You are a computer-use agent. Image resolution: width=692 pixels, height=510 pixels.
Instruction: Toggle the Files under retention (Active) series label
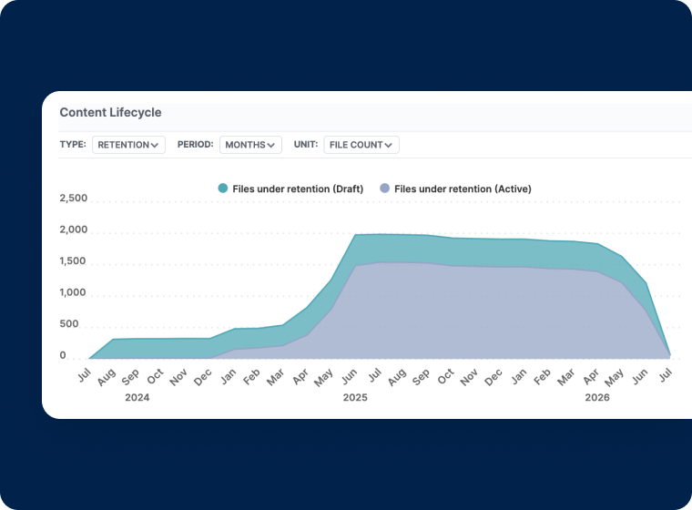pyautogui.click(x=463, y=189)
